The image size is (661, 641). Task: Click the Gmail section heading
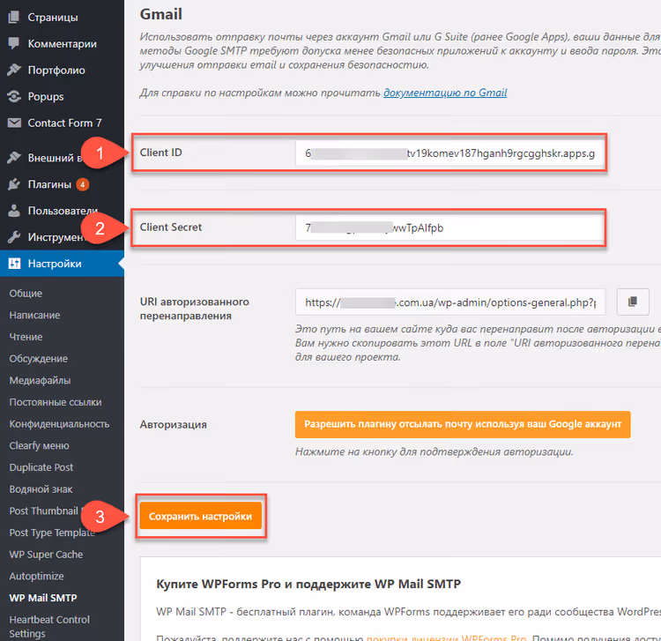click(161, 14)
